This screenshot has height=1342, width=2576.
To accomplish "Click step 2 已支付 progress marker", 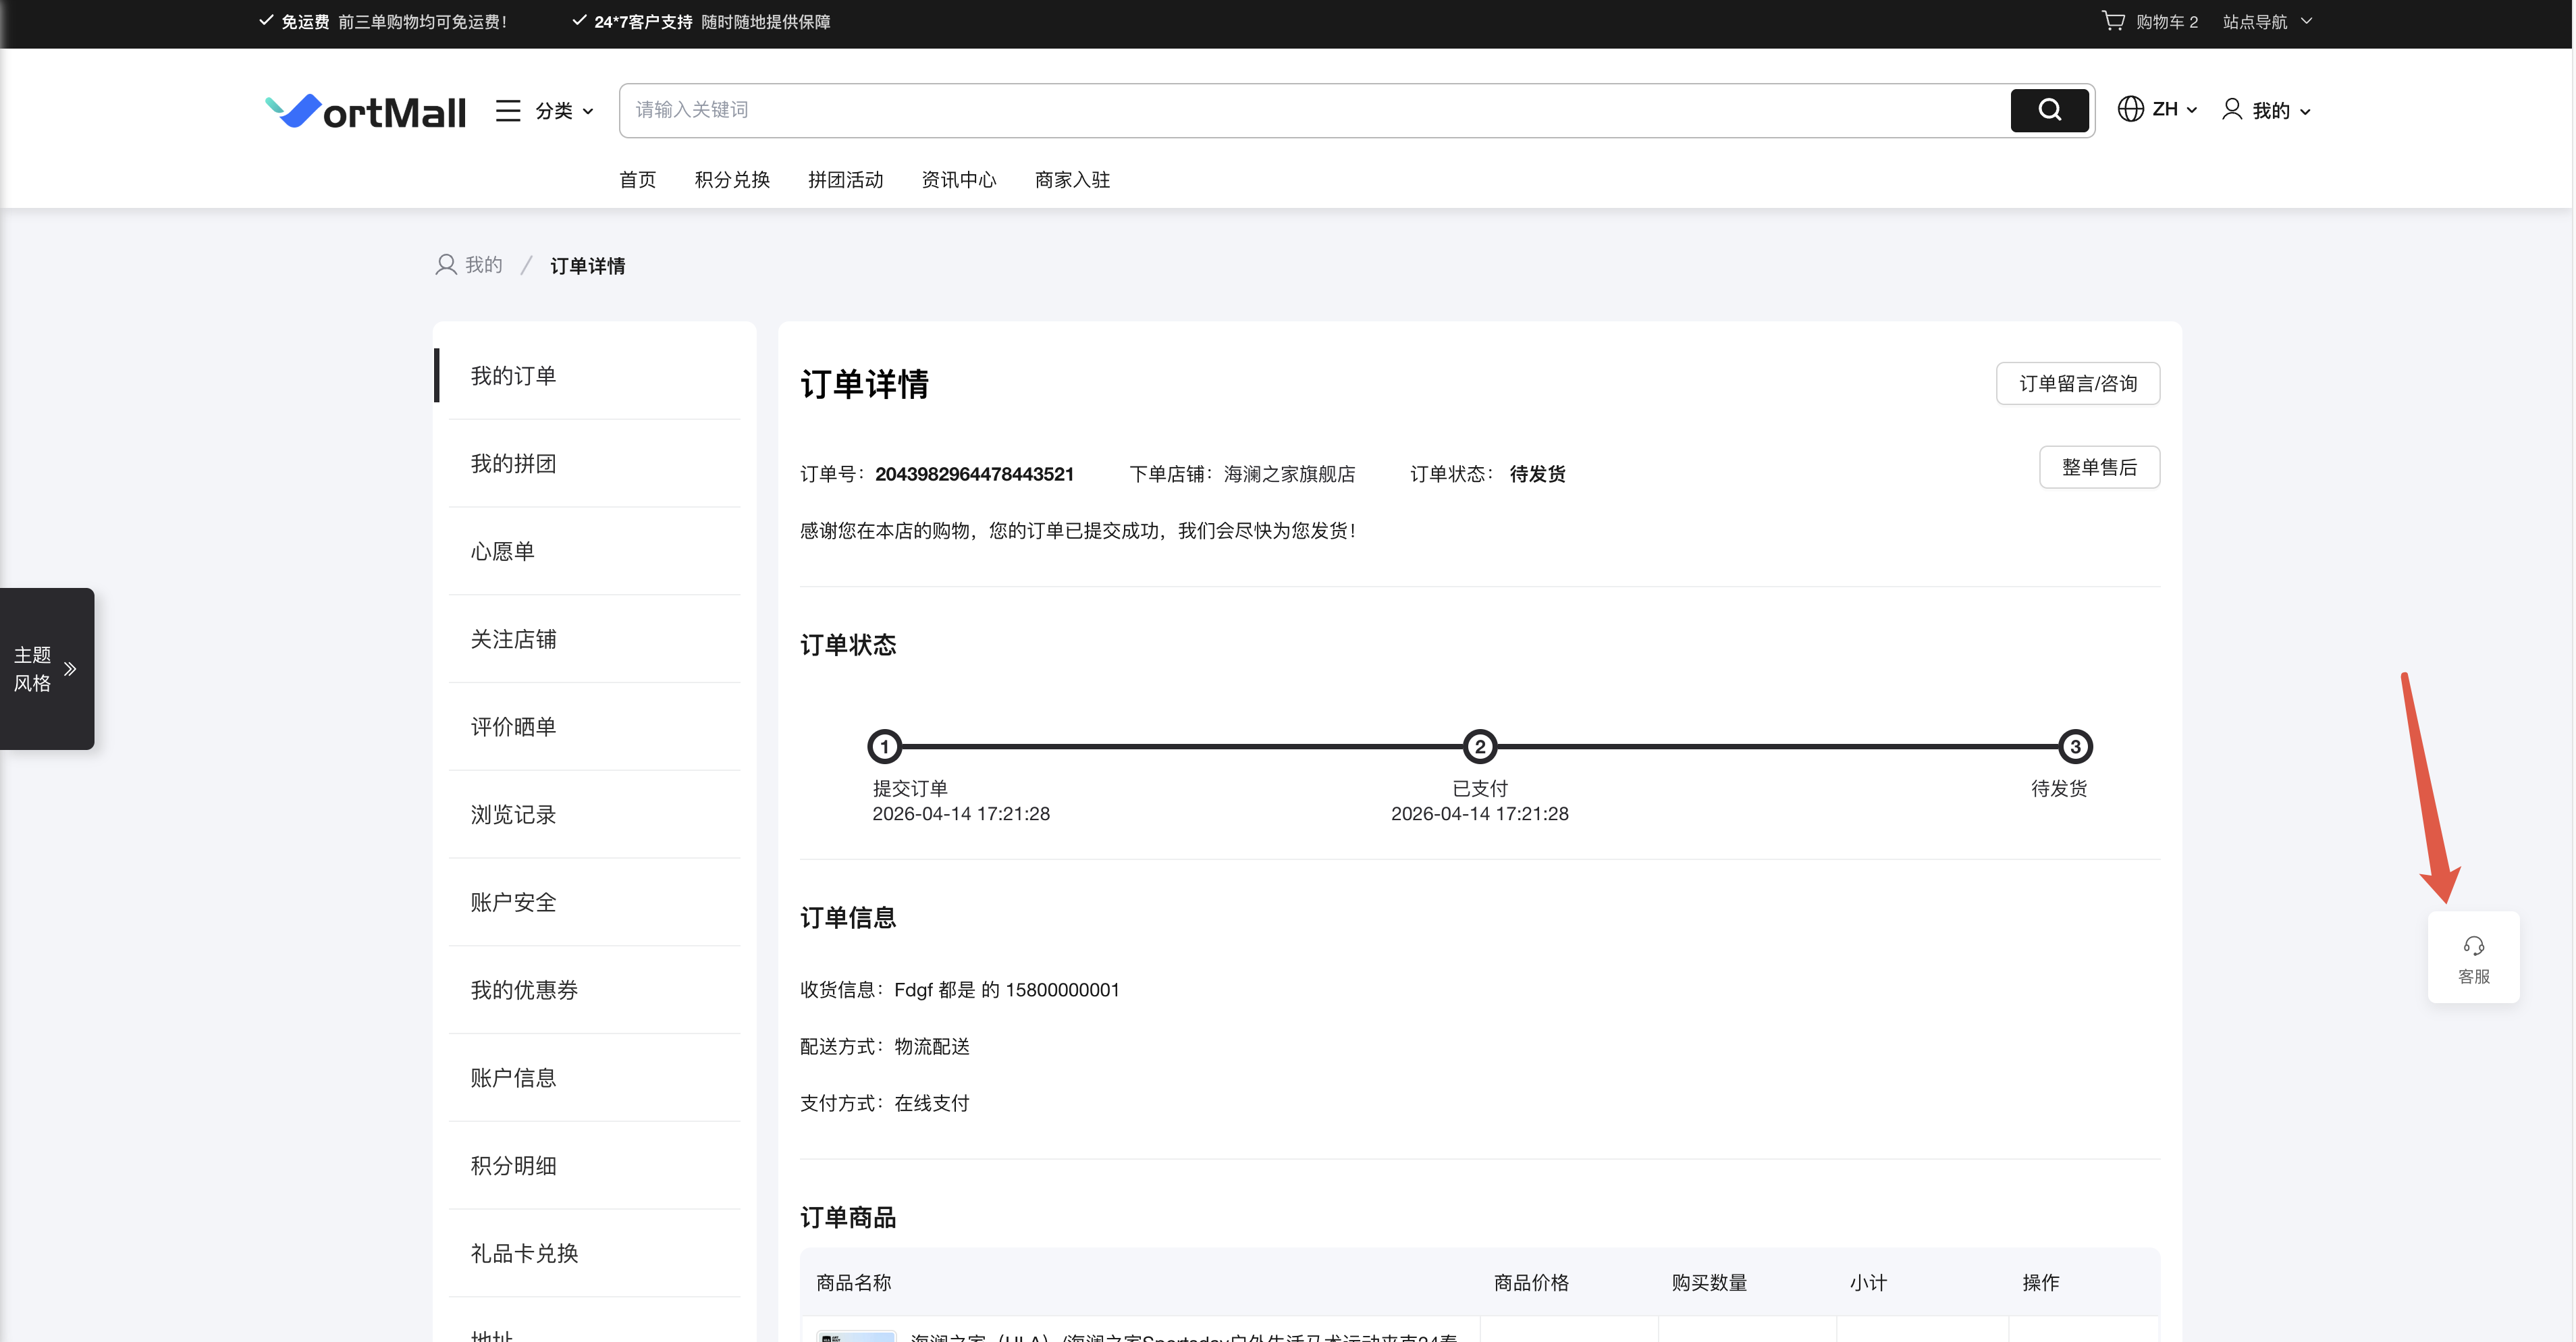I will click(1479, 746).
